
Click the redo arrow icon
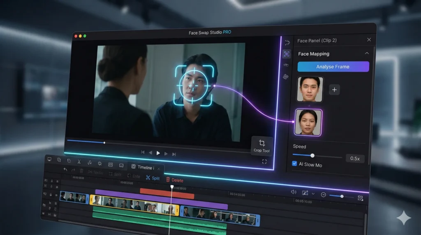[x=73, y=170]
